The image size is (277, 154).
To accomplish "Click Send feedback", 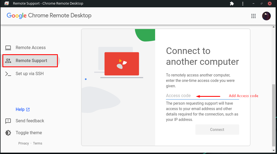I will pos(25,121).
